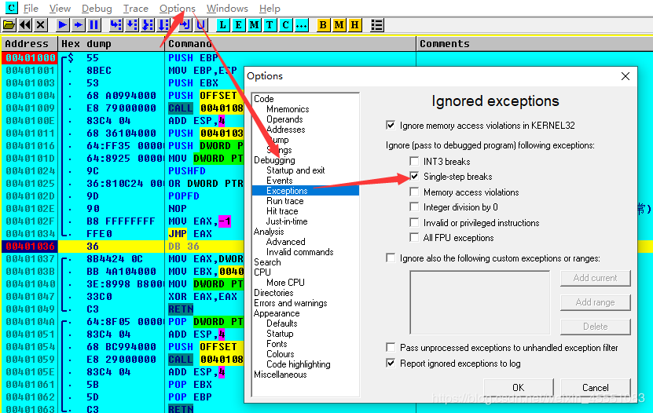Viewport: 653px width, 413px height.
Task: Click Cancel in the Options dialog
Action: [x=595, y=388]
